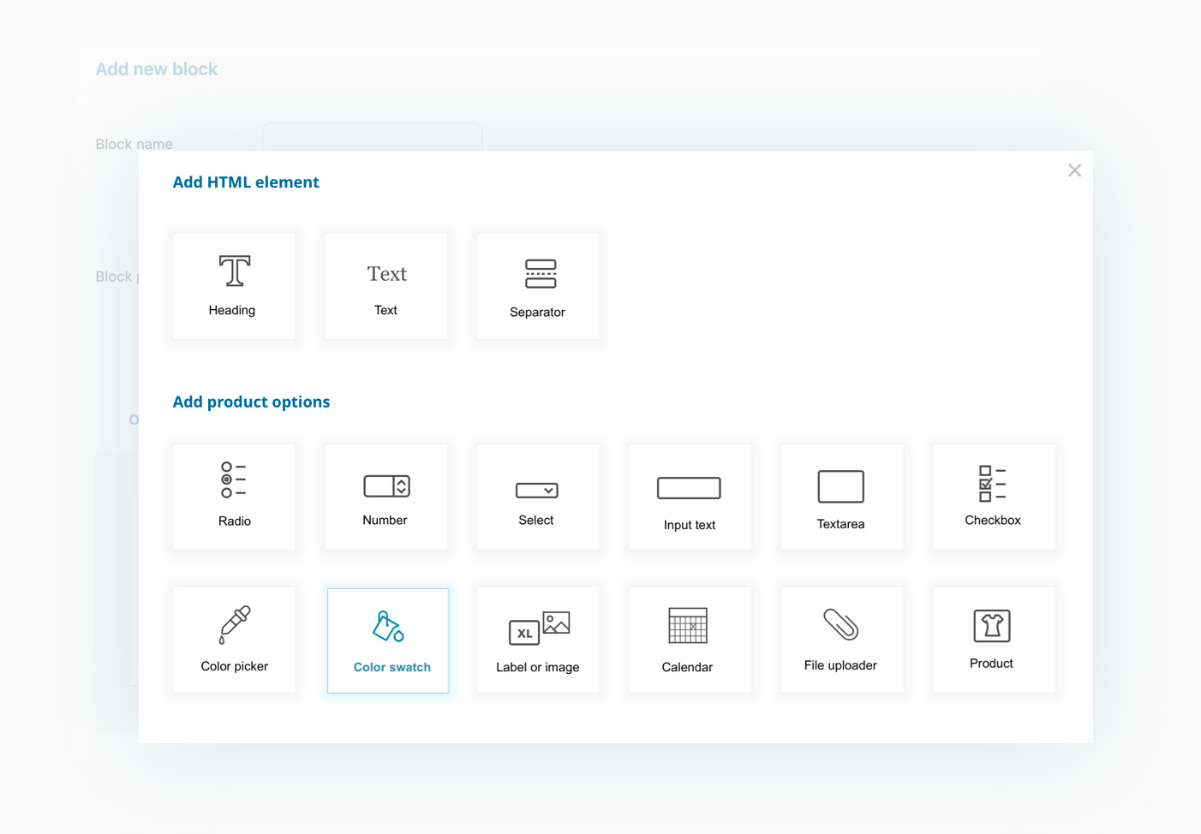This screenshot has height=834, width=1201.
Task: Choose the Label or image option
Action: pos(537,639)
